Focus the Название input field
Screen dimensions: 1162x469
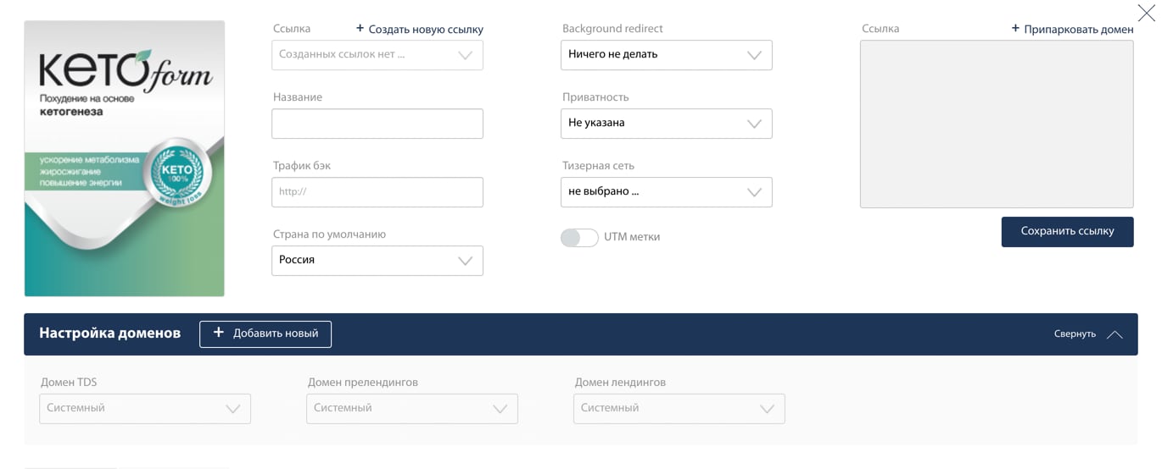(x=377, y=124)
